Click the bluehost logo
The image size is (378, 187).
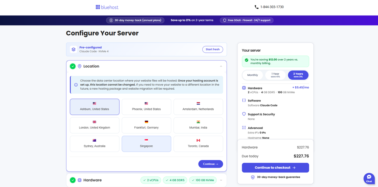coord(107,7)
